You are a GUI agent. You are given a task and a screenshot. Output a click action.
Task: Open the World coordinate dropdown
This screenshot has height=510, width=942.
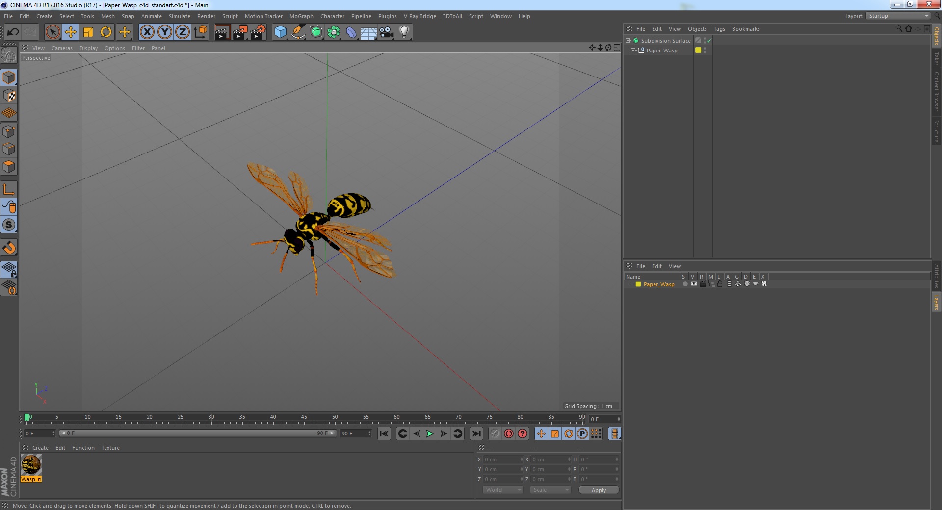point(503,490)
